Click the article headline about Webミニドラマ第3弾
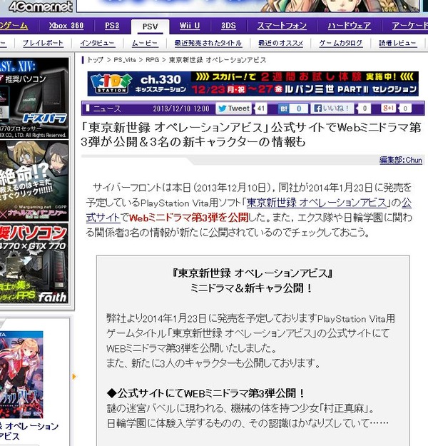The height and width of the screenshot is (446, 428). coord(251,134)
